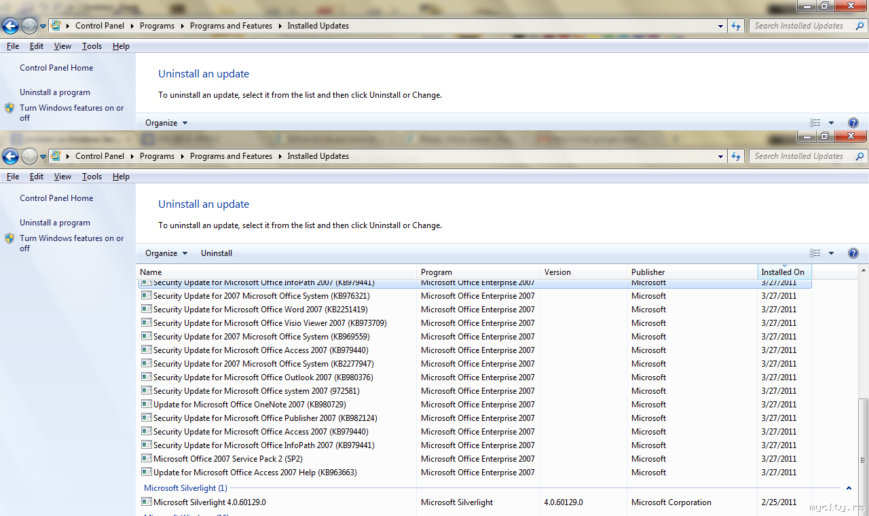Open Help in the background window toolbar

pos(853,123)
